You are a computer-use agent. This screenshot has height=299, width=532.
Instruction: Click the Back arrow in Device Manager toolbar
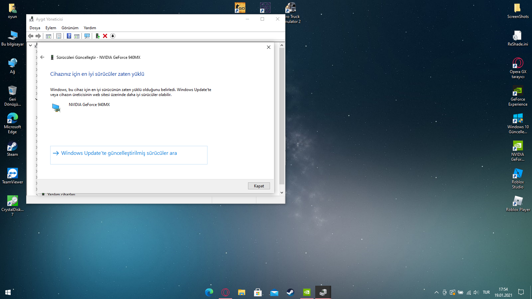point(31,36)
